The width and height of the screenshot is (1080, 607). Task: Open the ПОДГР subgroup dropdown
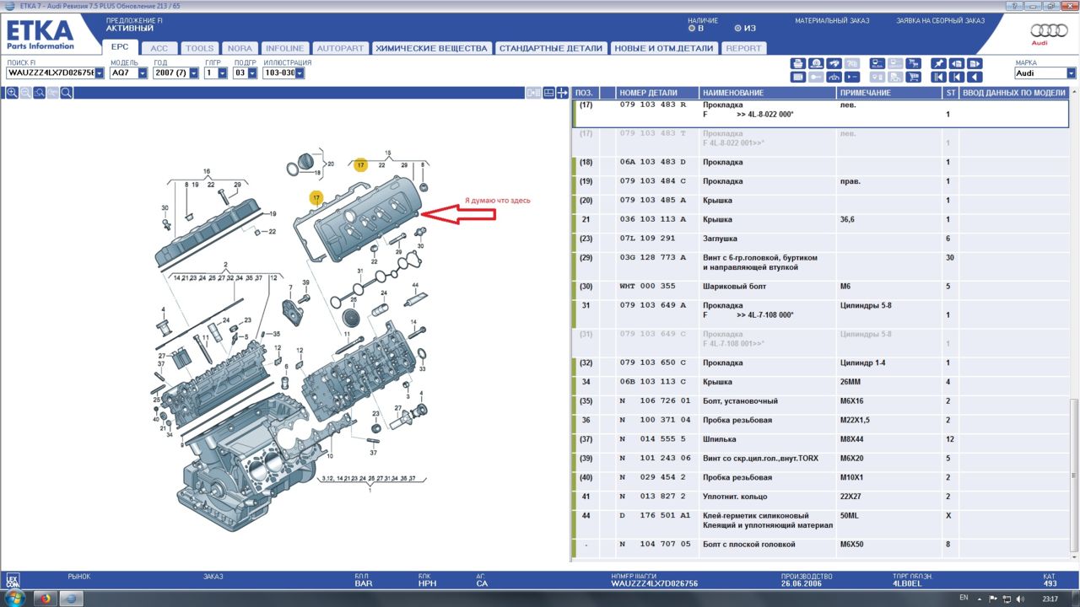[x=251, y=73]
